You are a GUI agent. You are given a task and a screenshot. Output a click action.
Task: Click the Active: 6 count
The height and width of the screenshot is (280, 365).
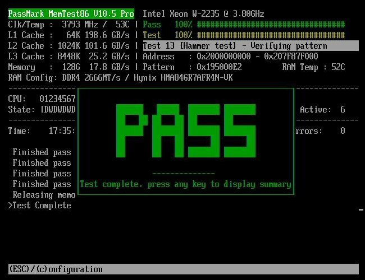[x=322, y=110]
